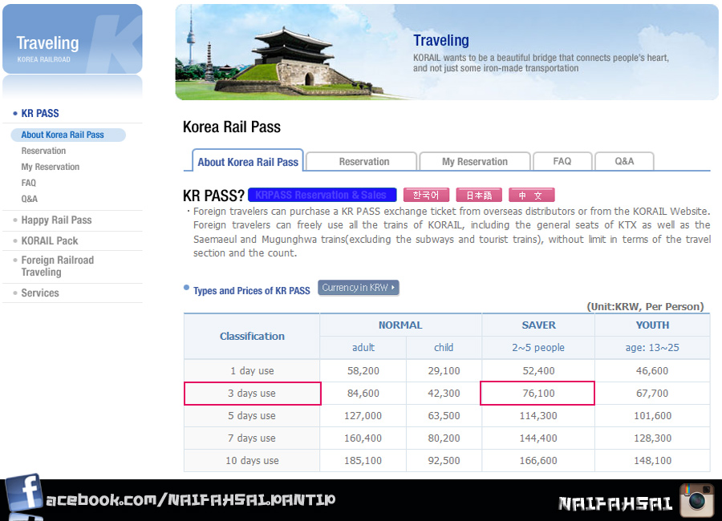Click the 'Korea Rail Pass' page heading

pyautogui.click(x=232, y=127)
